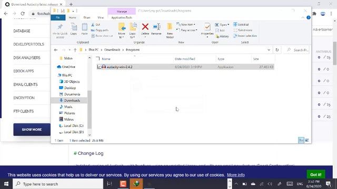Click the Edit command in Open group
The height and width of the screenshot is (189, 337).
220,30
